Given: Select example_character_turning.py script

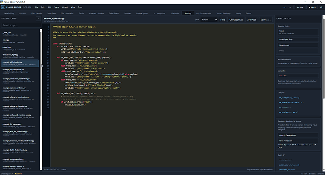Looking at the screenshot, I should [20, 108].
